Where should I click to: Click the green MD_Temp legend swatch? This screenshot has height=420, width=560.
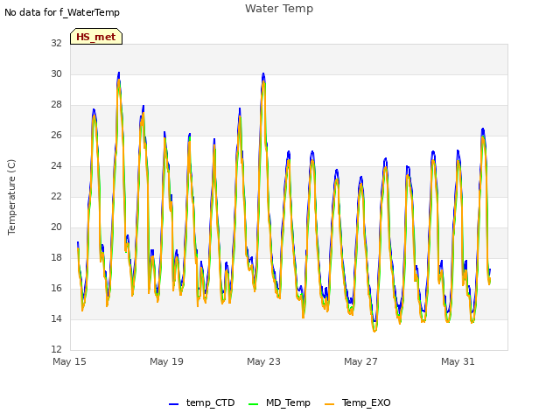253,404
